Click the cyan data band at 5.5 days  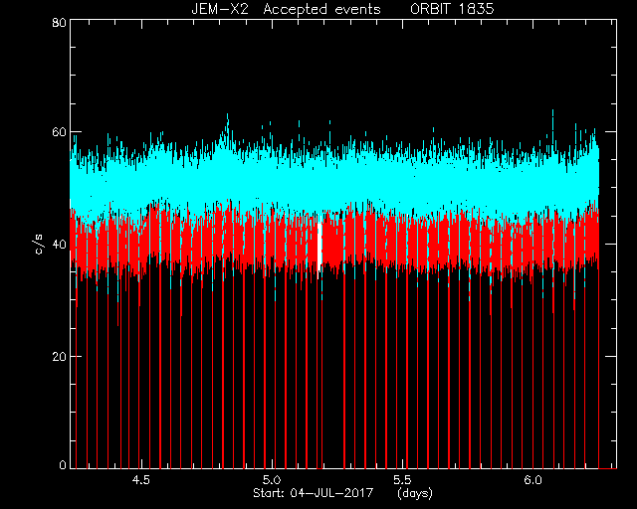click(402, 183)
